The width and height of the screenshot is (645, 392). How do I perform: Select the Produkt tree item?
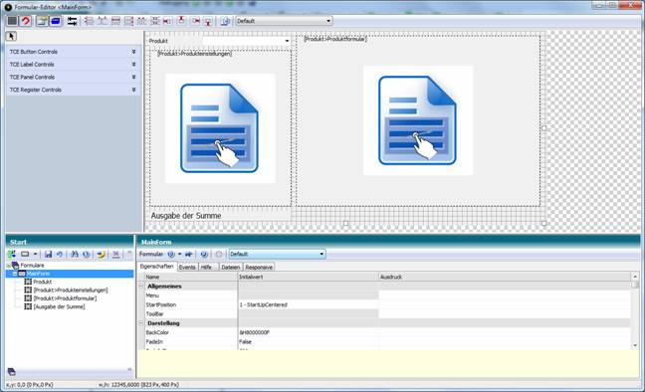click(43, 282)
